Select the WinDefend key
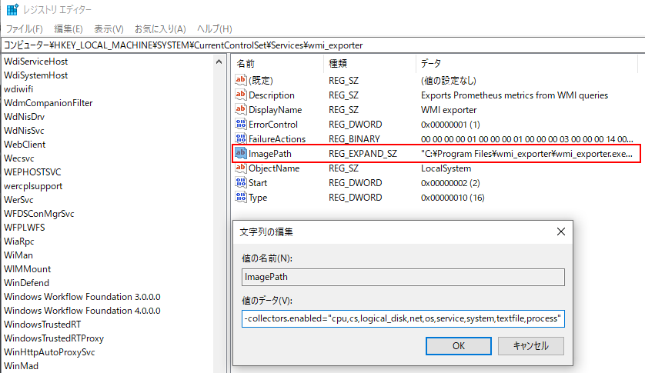The width and height of the screenshot is (645, 373). click(x=26, y=283)
